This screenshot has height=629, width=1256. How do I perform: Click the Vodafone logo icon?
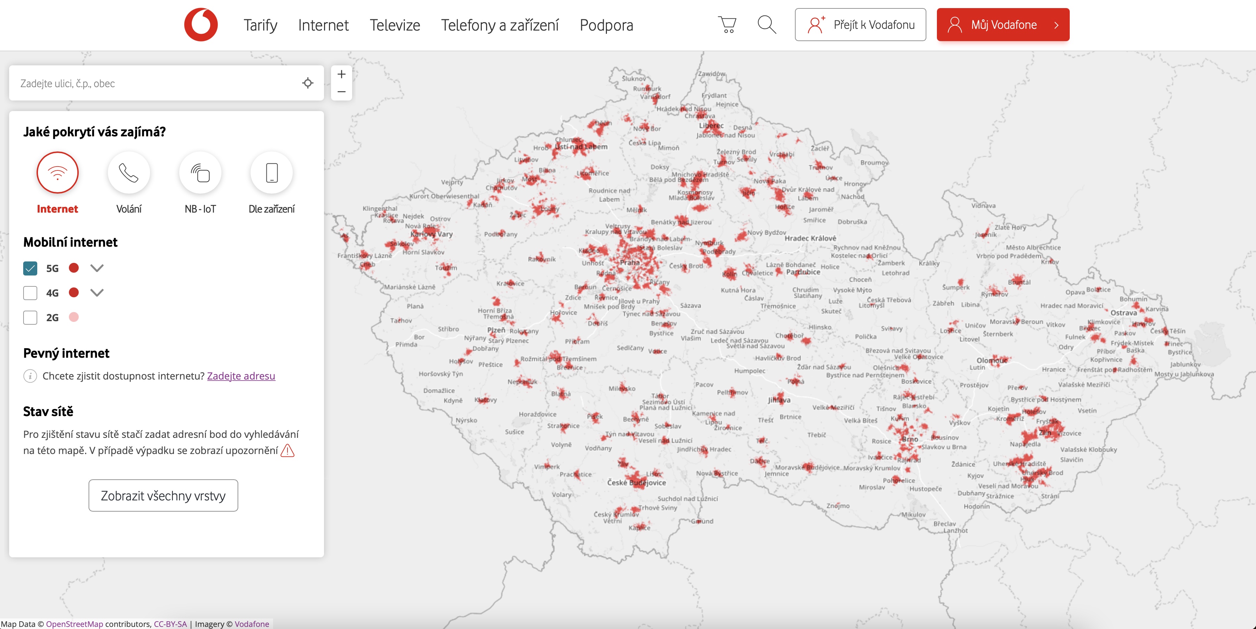(201, 24)
